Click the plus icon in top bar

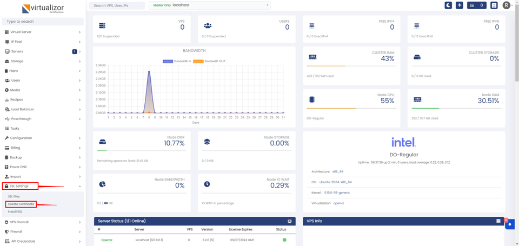coord(460,5)
